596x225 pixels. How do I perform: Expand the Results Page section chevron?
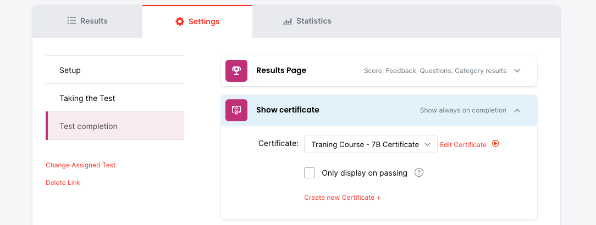tap(517, 71)
